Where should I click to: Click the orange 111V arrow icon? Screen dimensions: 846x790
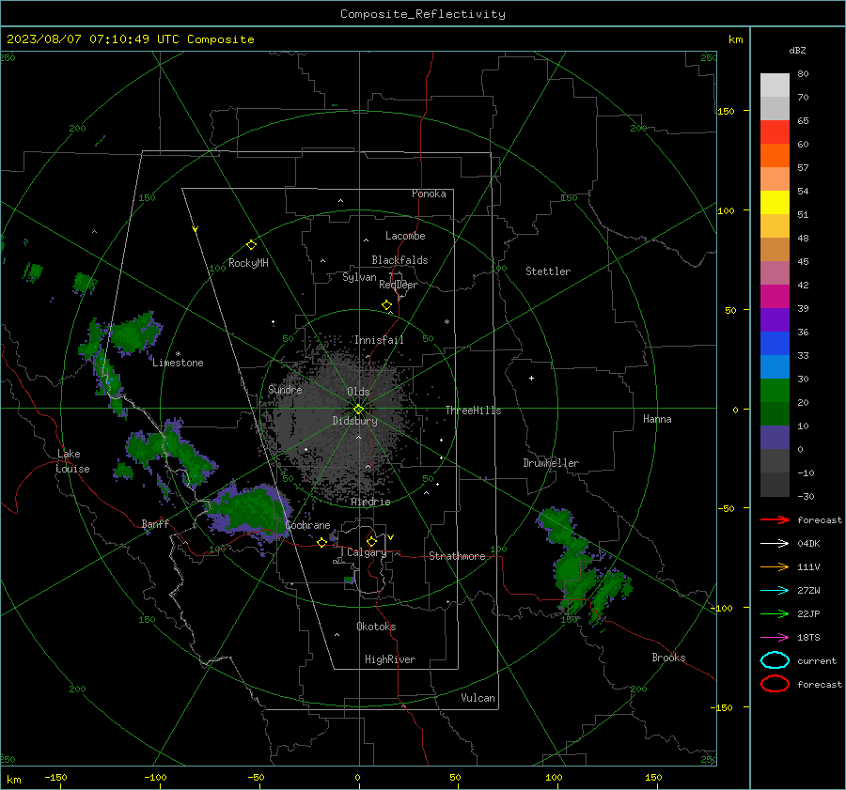[x=775, y=566]
